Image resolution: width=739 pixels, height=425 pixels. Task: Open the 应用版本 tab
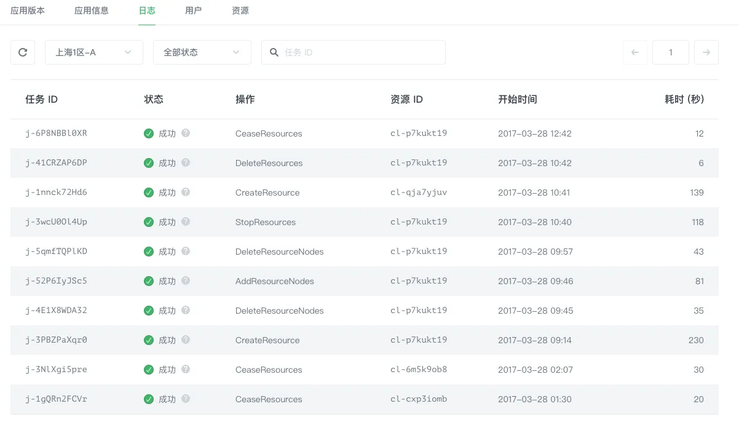(27, 10)
